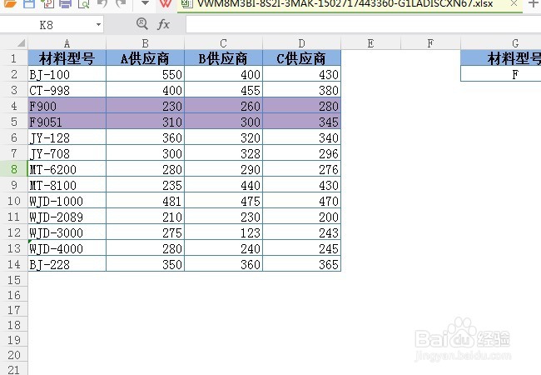Select row 4 header
Viewport: 541px width, 375px height.
[x=14, y=106]
